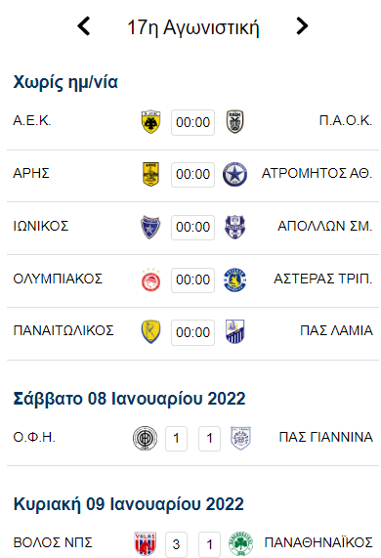Click the ΟΛΥΜΠΙΑΚΟΣ red crest icon
The image size is (381, 558).
point(150,279)
